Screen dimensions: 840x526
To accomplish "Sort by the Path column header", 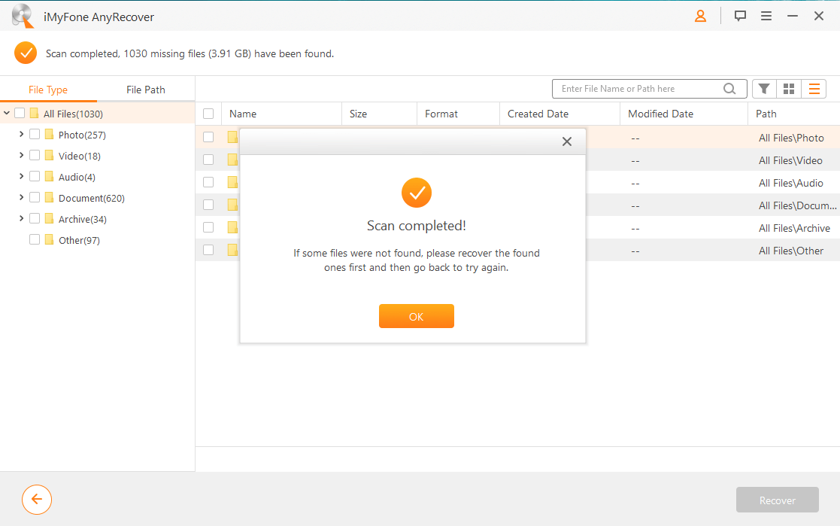I will pos(794,114).
